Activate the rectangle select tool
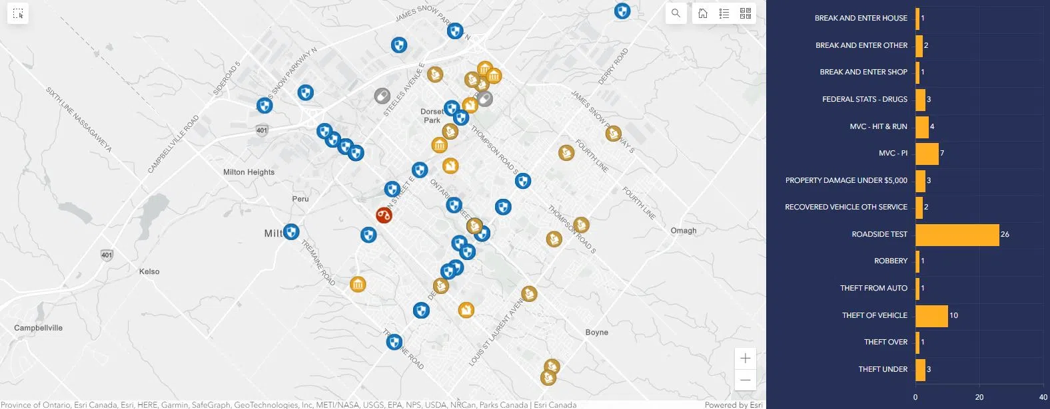This screenshot has width=1050, height=409. pos(18,13)
